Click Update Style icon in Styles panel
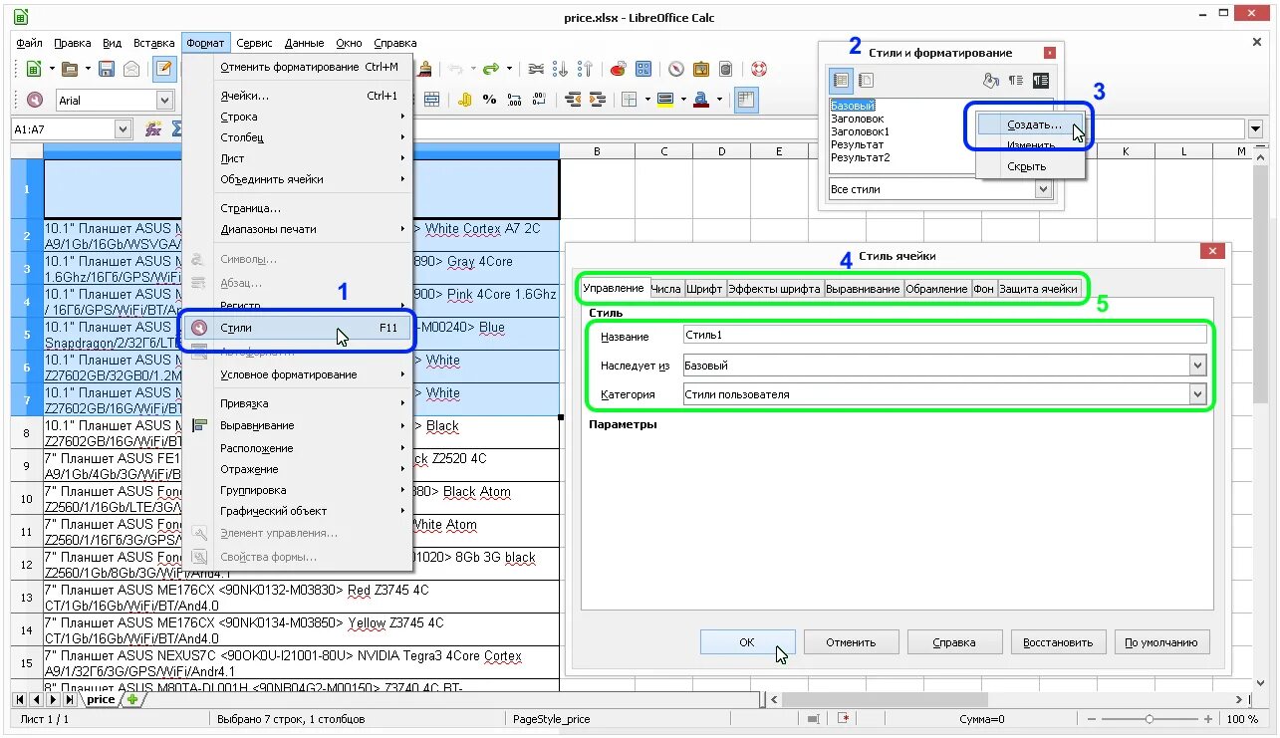 click(1040, 81)
